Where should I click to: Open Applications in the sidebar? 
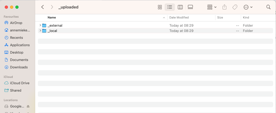click(20, 45)
